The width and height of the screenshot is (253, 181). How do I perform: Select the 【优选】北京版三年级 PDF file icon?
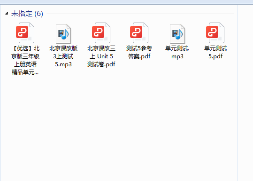pos(25,33)
